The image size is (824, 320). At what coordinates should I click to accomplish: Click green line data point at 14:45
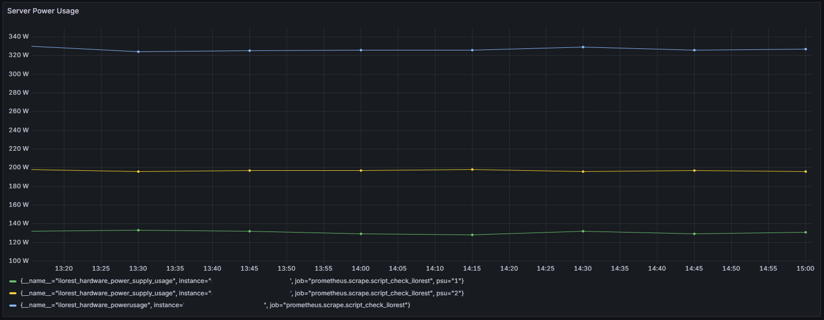694,234
